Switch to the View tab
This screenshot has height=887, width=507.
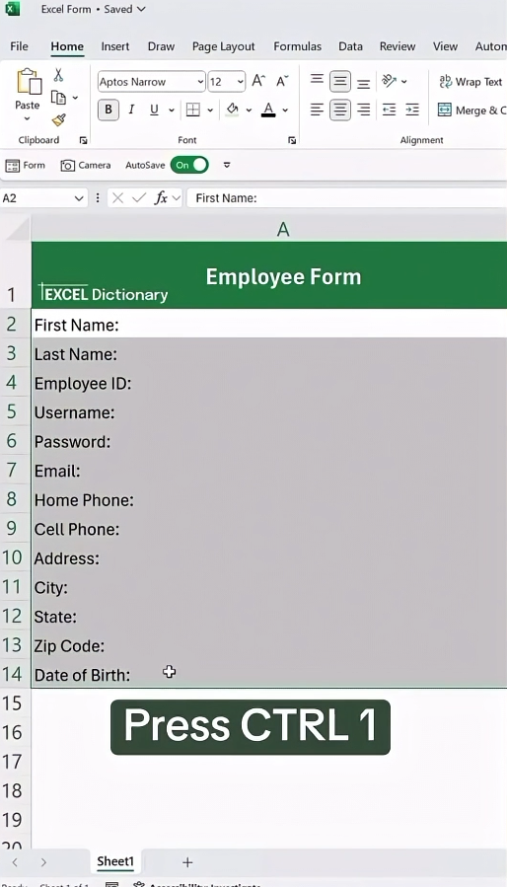pyautogui.click(x=445, y=46)
